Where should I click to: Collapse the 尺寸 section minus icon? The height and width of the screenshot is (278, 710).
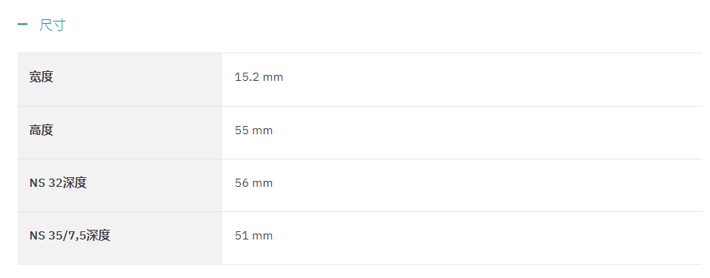click(x=22, y=24)
